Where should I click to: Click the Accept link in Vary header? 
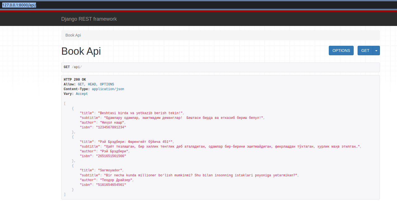[x=82, y=93]
